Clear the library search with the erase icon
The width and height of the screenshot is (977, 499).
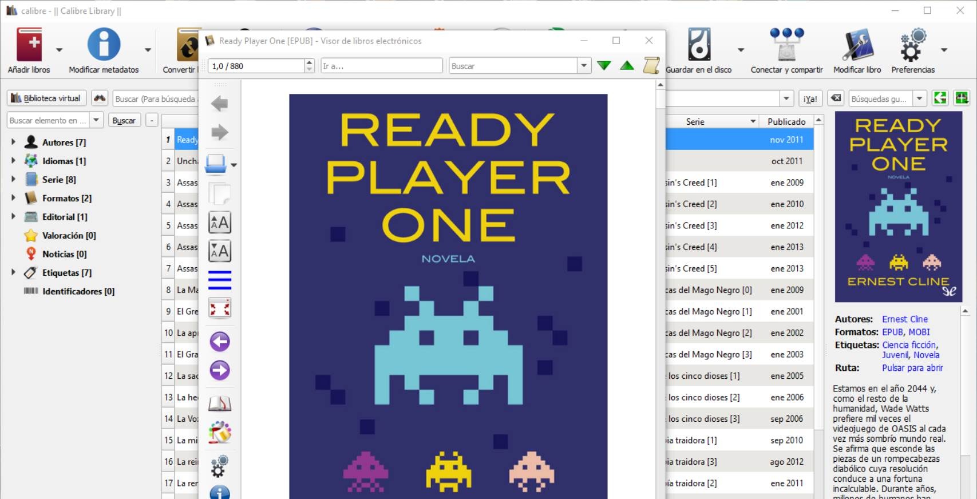coord(836,98)
